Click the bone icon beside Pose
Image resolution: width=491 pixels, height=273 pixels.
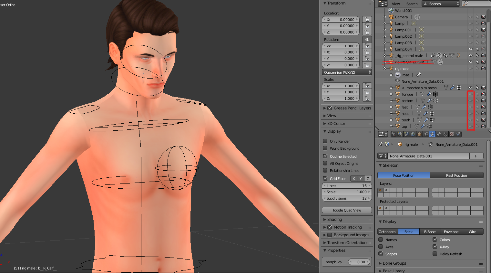point(419,75)
